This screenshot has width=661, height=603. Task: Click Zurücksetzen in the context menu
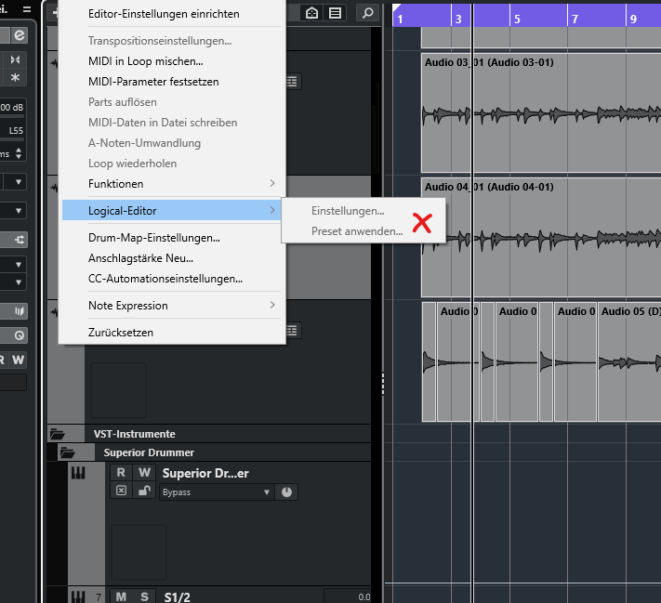click(121, 333)
